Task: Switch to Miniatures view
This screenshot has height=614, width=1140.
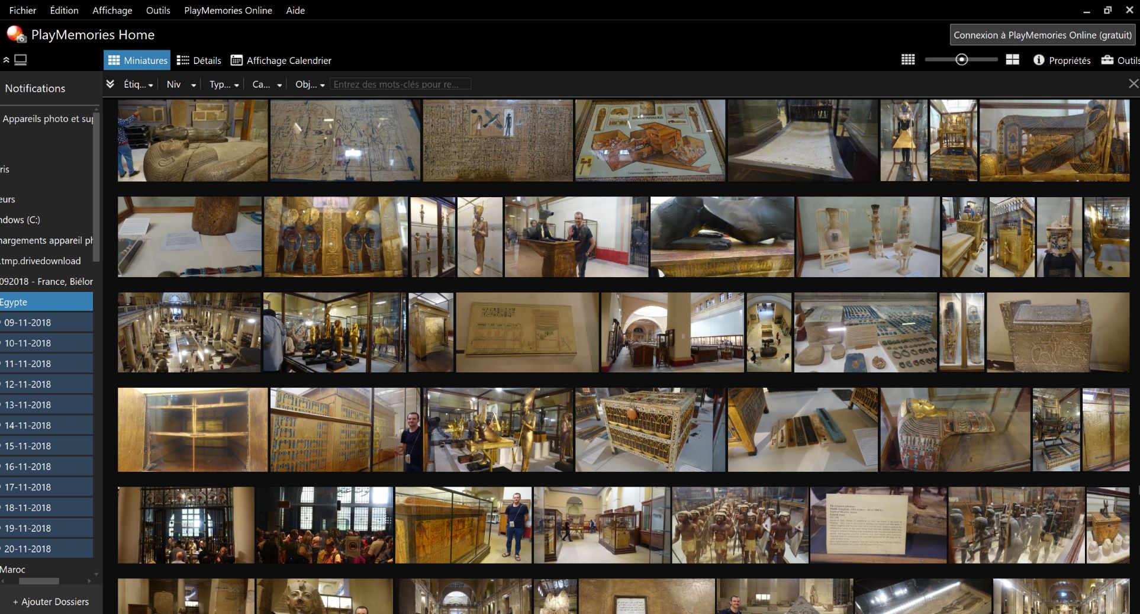Action: point(137,60)
